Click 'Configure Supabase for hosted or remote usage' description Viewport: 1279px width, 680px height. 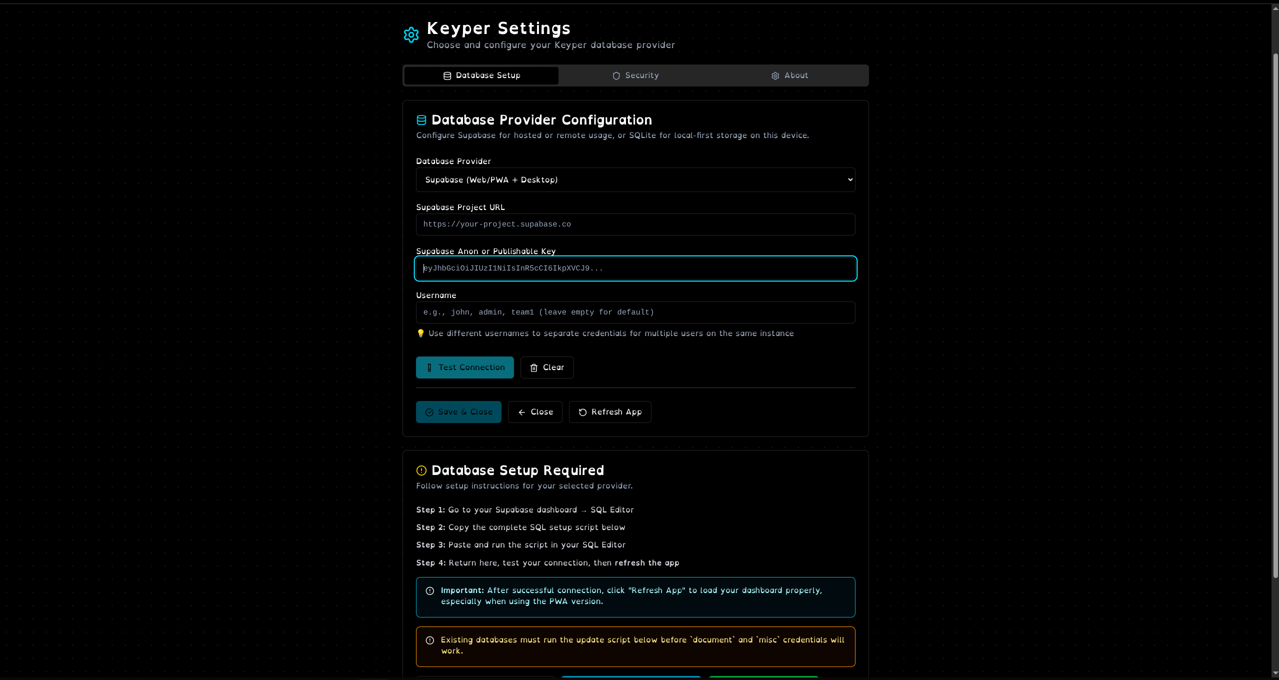tap(612, 135)
